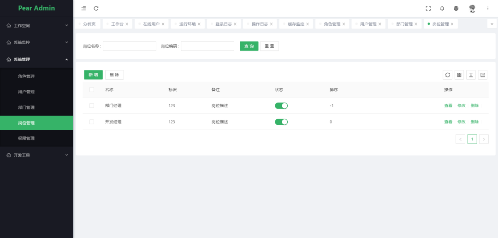
Task: Click the table export icon
Action: point(483,75)
